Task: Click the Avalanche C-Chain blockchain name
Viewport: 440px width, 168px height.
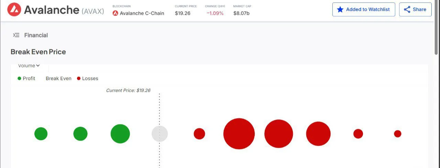Action: pyautogui.click(x=142, y=13)
